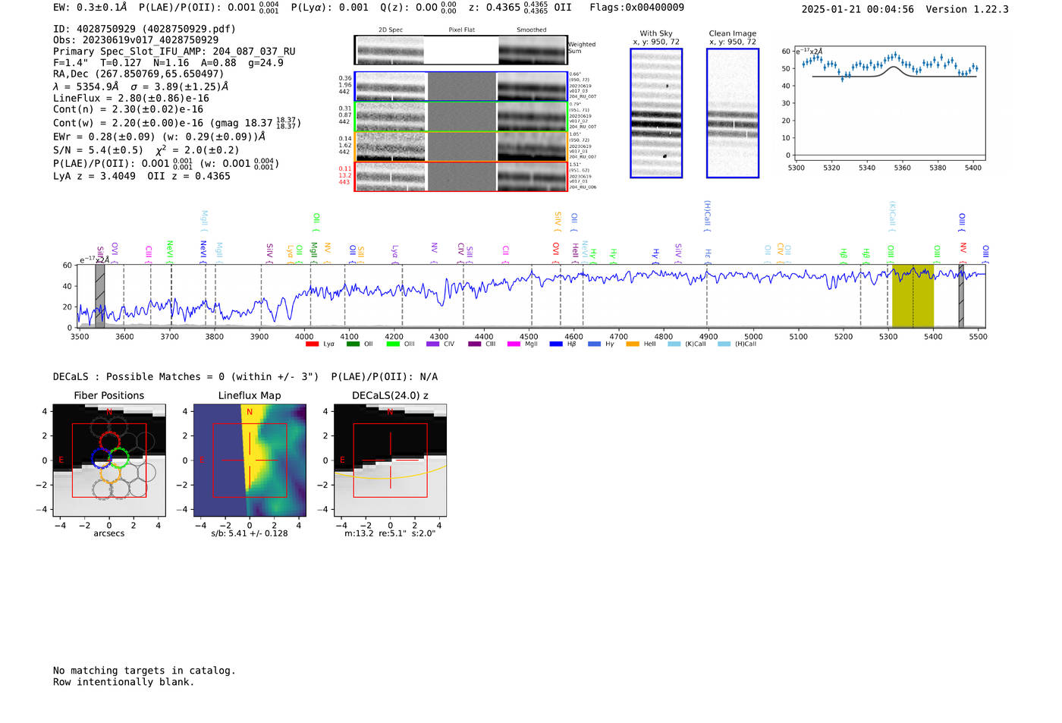This screenshot has height=723, width=1062.
Task: Click the Hβ blue legend swatch
Action: (556, 344)
